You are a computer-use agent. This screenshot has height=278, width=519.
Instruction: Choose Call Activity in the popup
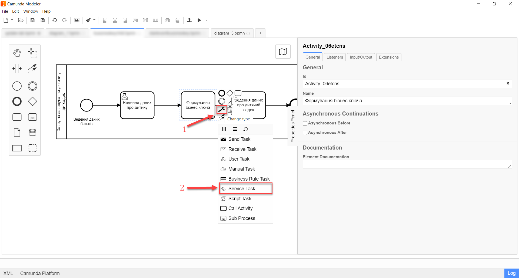pyautogui.click(x=246, y=208)
